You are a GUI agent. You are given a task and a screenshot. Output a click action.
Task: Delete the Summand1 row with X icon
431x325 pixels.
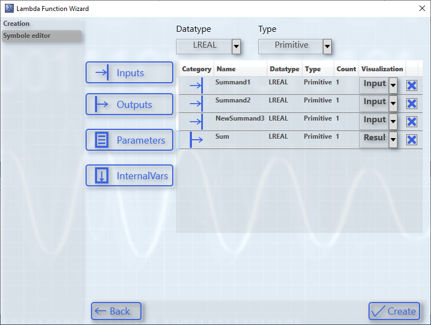411,85
